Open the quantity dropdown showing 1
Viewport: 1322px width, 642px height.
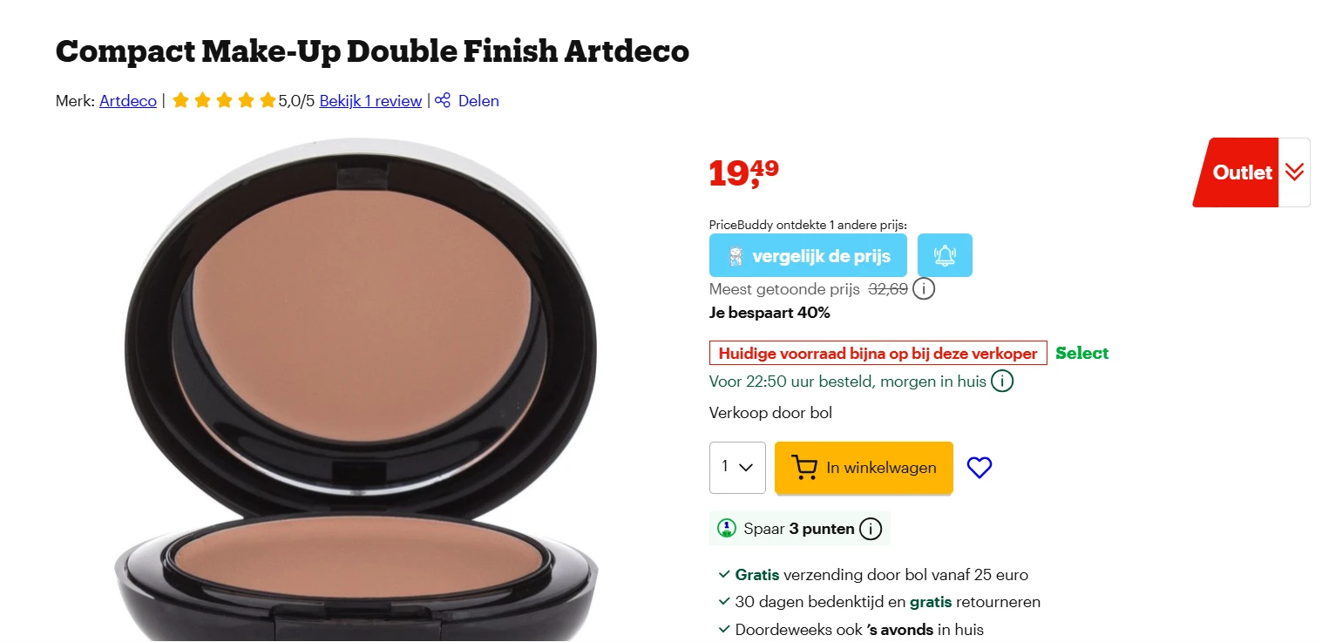(x=737, y=468)
